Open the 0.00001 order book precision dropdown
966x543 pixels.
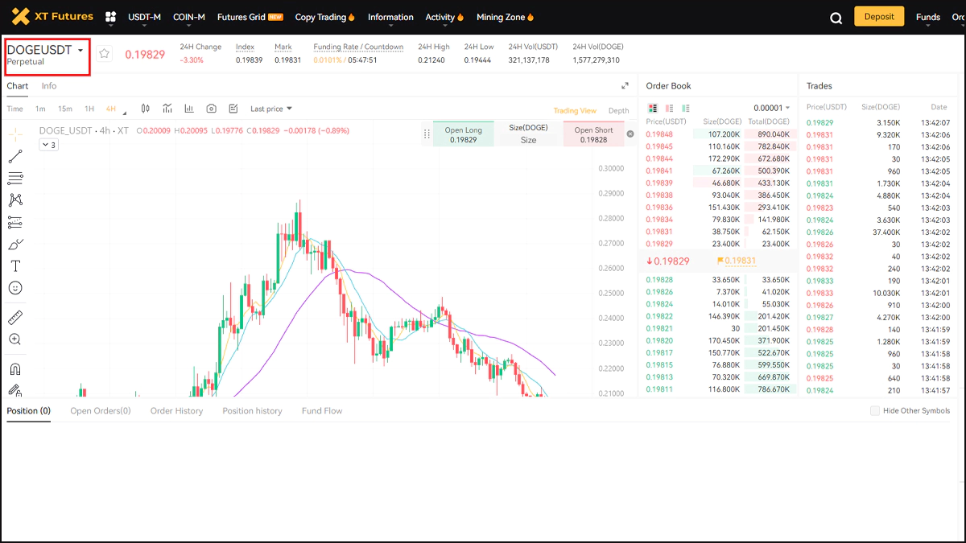coord(771,108)
